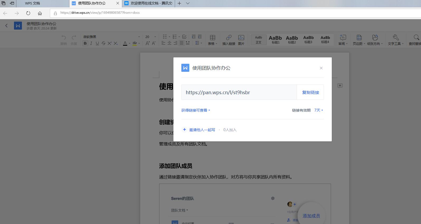Click the Find and Replace magnifier icon
Screen dimensions: 421x224
(x=416, y=37)
